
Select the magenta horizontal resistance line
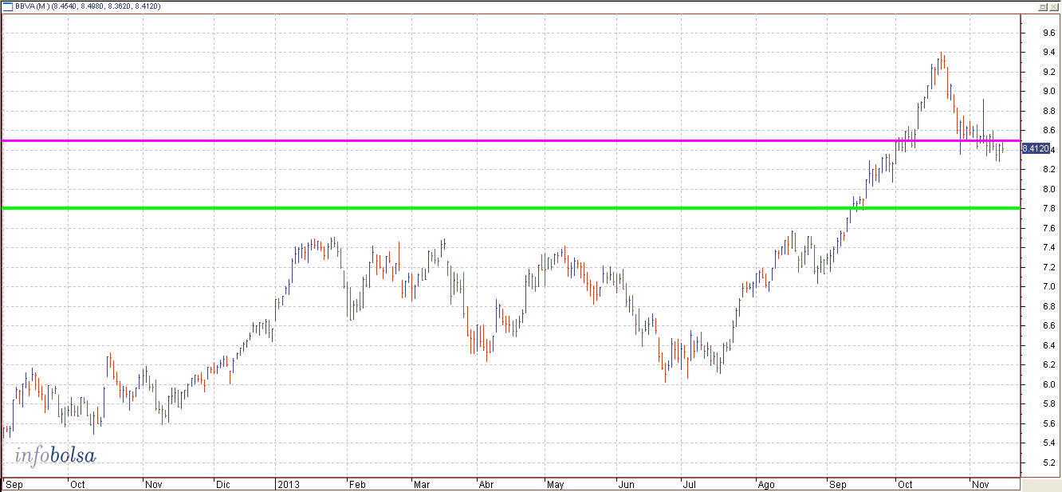click(x=510, y=141)
